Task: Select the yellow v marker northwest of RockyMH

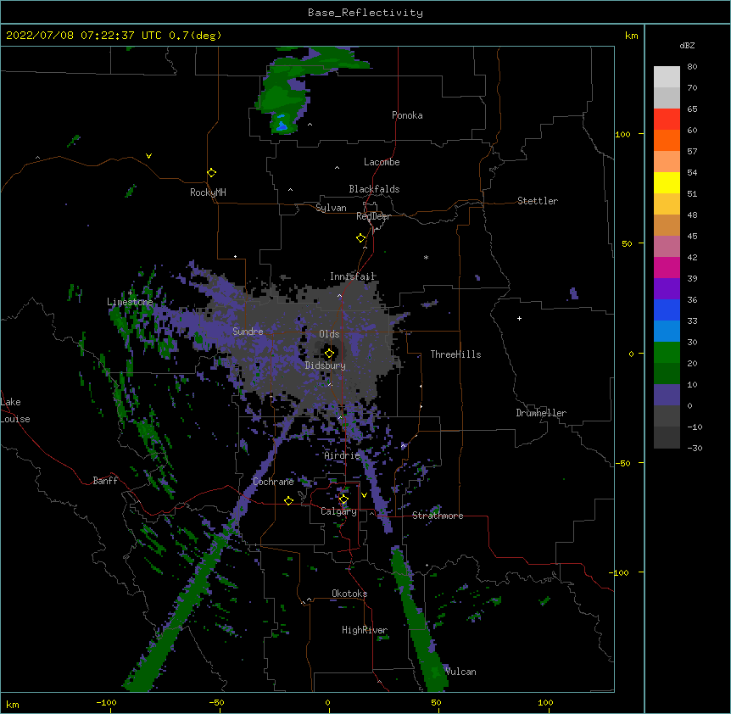Action: [148, 156]
